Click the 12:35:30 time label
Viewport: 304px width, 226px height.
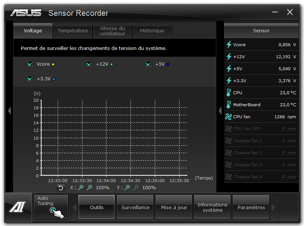click(x=179, y=181)
